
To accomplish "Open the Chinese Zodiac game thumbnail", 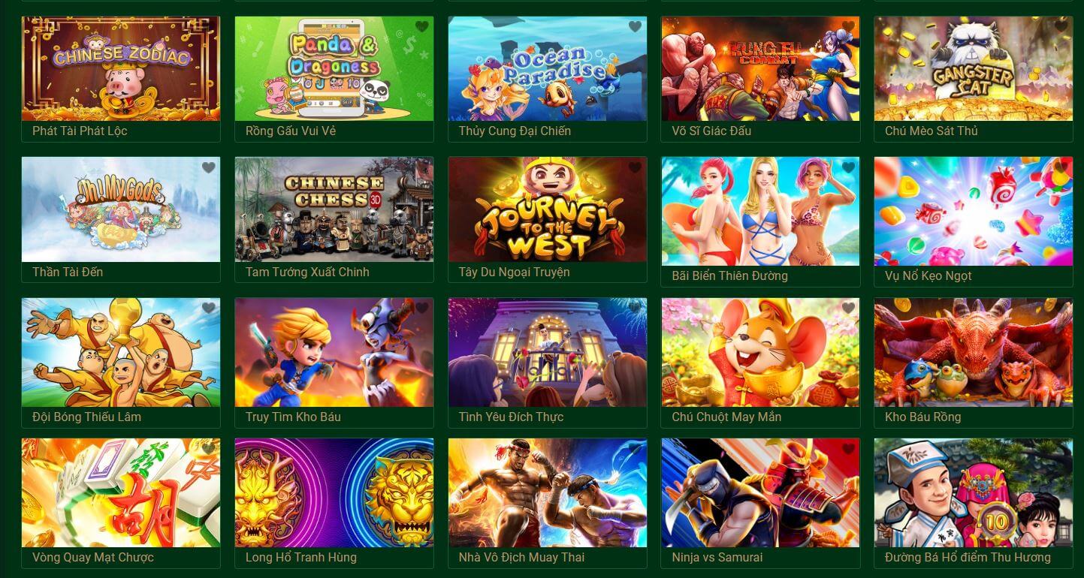I will click(x=121, y=68).
